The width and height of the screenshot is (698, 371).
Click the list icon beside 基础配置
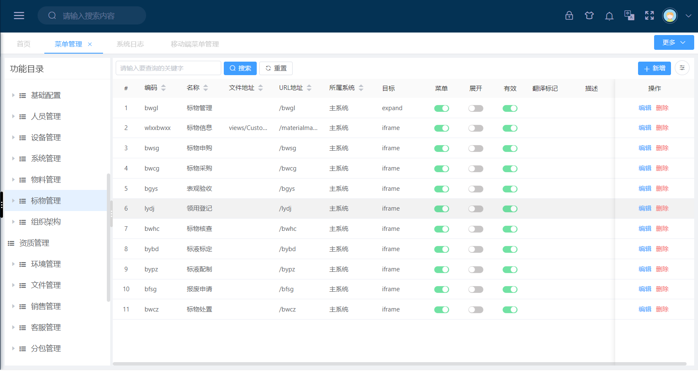tap(23, 96)
